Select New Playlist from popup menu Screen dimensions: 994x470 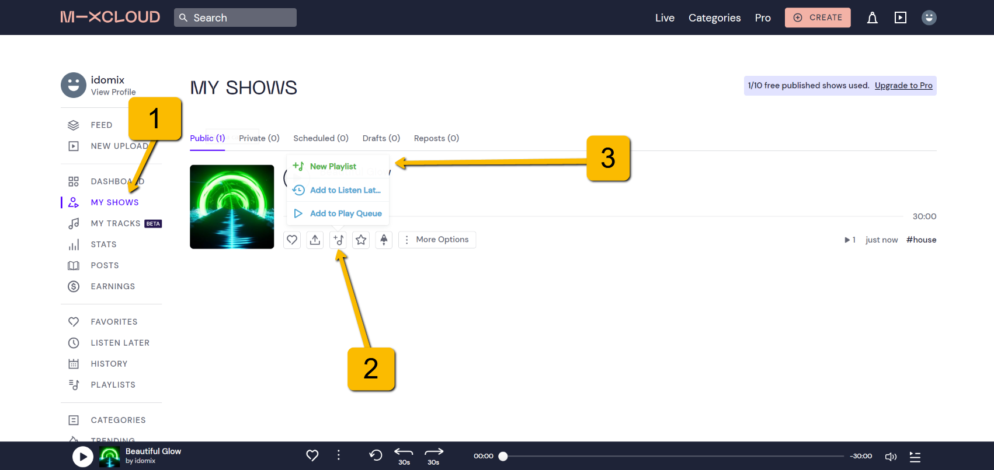click(333, 167)
